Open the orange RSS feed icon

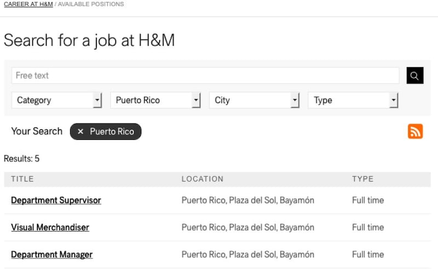click(415, 131)
